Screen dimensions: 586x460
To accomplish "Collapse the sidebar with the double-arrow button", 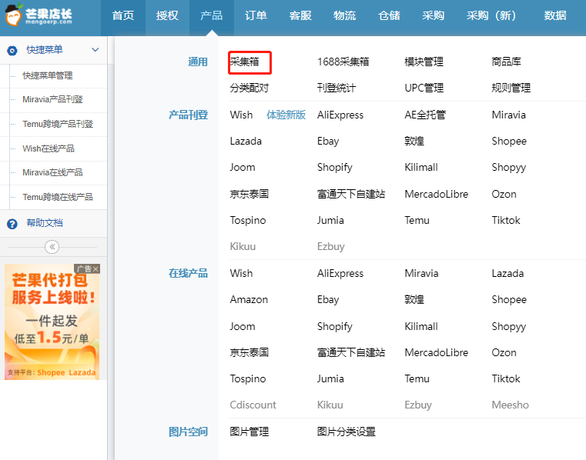I will tap(52, 247).
